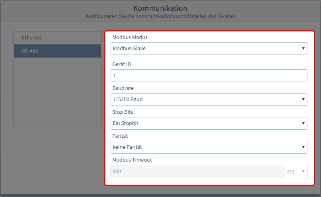Open the ms unit selector for Modbus Timeout
321x197 pixels.
(296, 172)
